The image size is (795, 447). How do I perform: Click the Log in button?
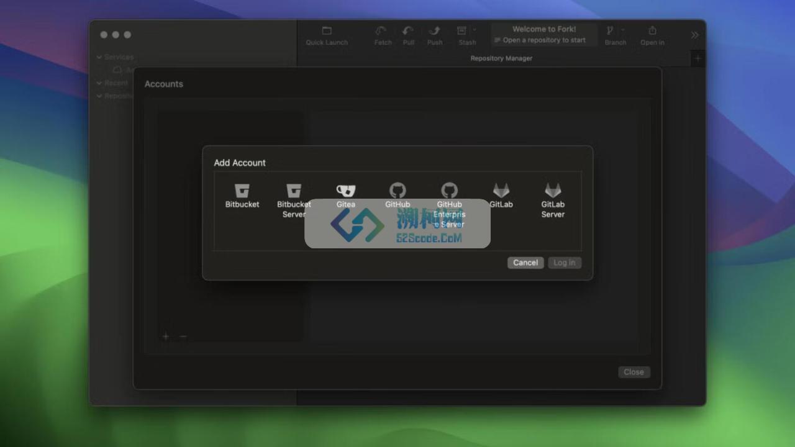[565, 263]
